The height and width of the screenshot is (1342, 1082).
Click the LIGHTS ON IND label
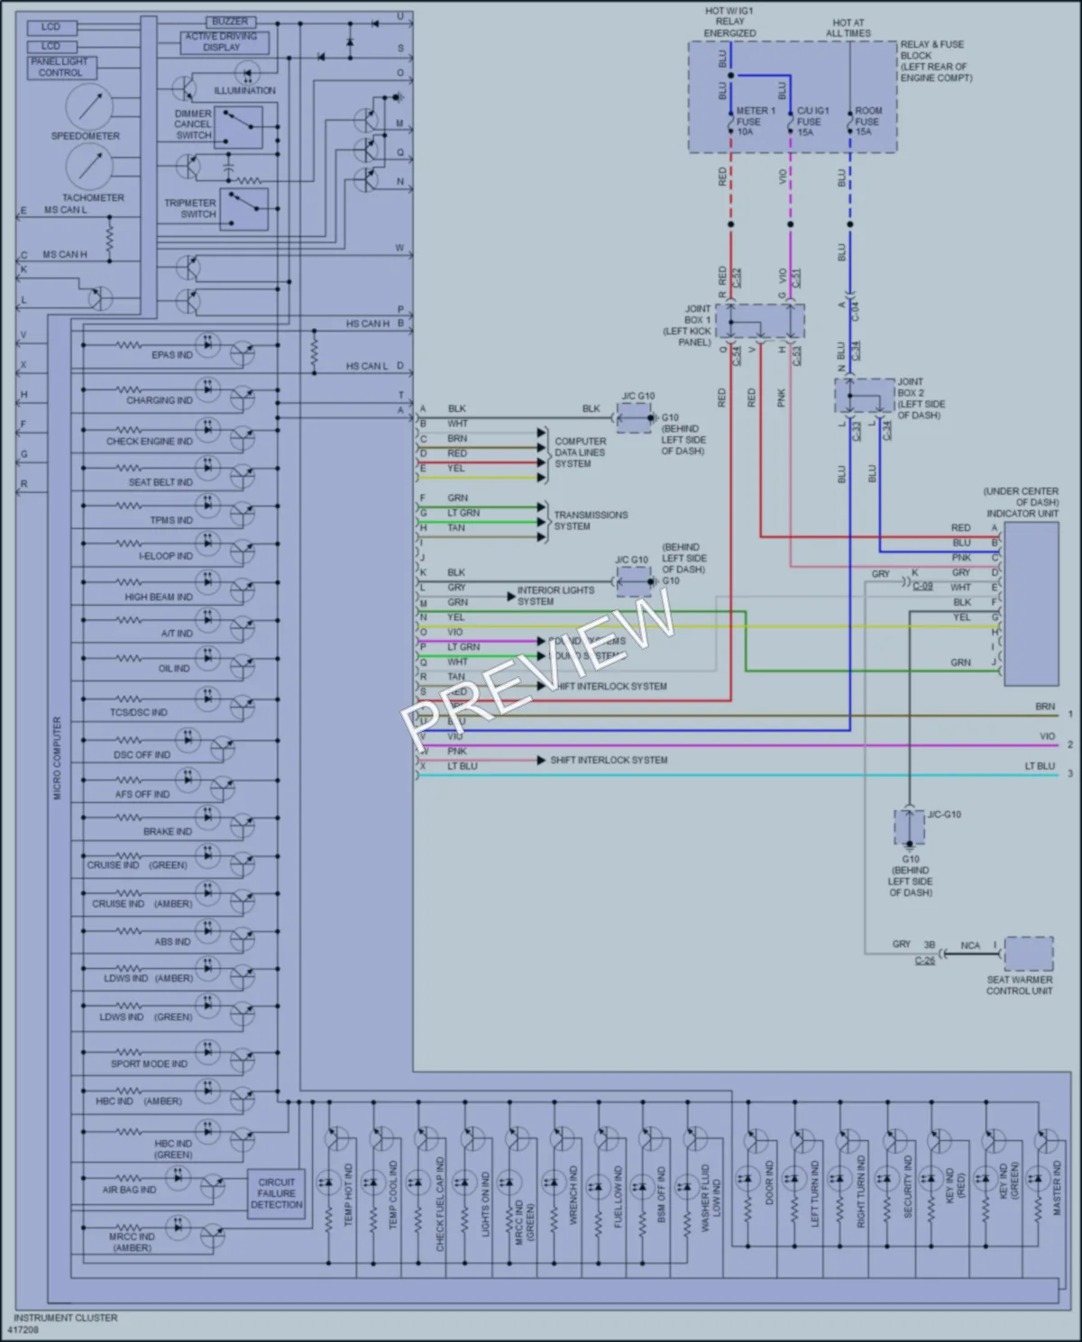485,1204
